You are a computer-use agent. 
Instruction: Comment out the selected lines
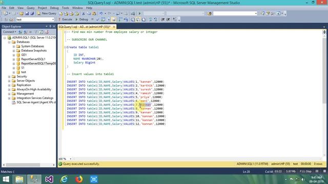click(150, 19)
